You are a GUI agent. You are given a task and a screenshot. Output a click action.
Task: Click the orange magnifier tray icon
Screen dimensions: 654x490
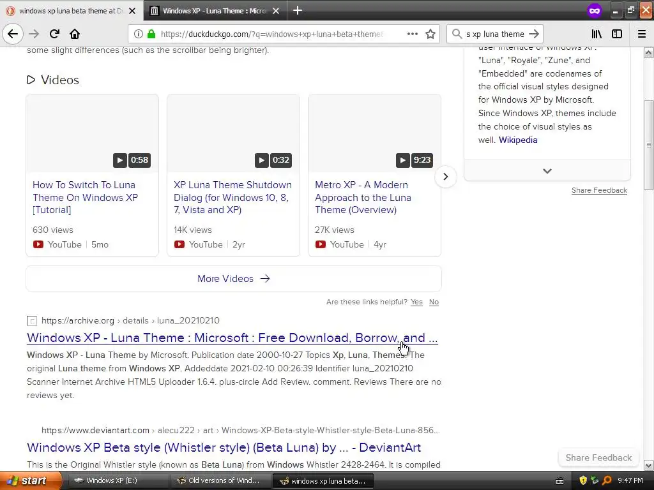tap(607, 480)
